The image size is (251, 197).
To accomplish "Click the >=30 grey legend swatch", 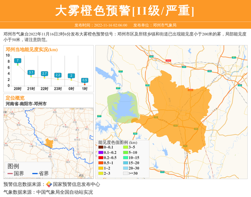I will [x=125, y=173].
